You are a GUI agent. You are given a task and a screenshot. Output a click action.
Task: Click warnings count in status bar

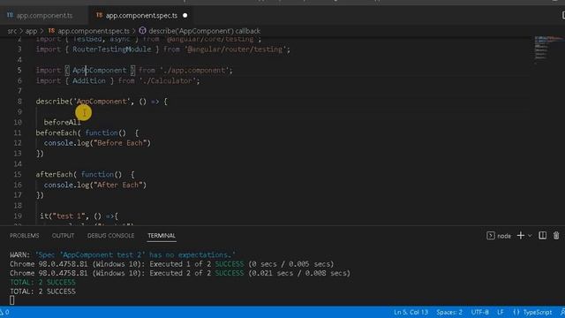pos(4,312)
